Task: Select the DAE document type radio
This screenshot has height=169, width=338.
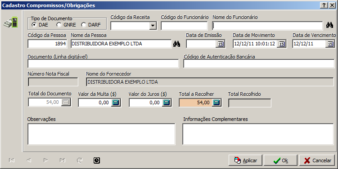Action: pos(34,25)
